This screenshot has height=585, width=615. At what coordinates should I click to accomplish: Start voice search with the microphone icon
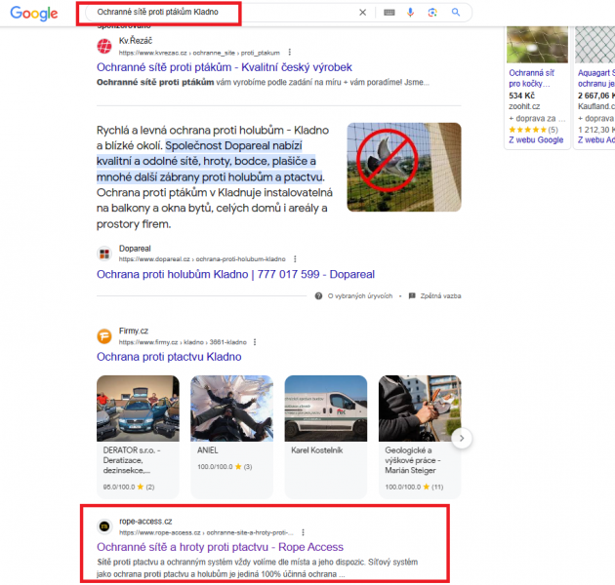pos(410,13)
